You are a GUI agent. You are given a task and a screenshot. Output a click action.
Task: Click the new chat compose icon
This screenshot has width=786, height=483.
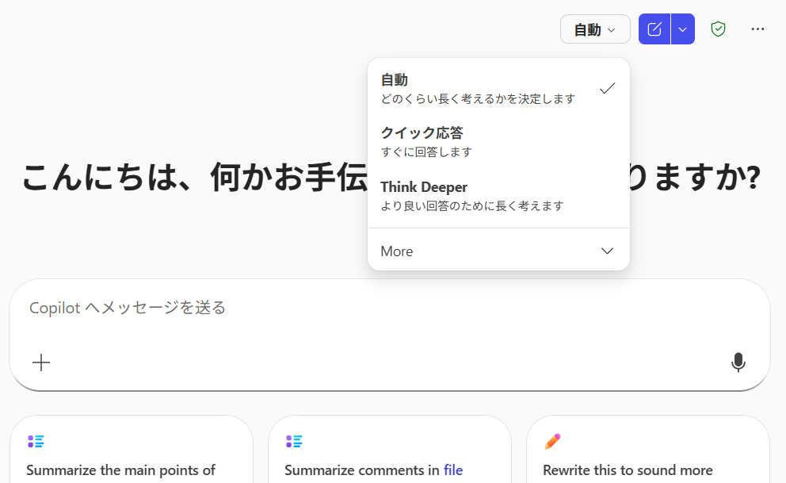(x=654, y=29)
